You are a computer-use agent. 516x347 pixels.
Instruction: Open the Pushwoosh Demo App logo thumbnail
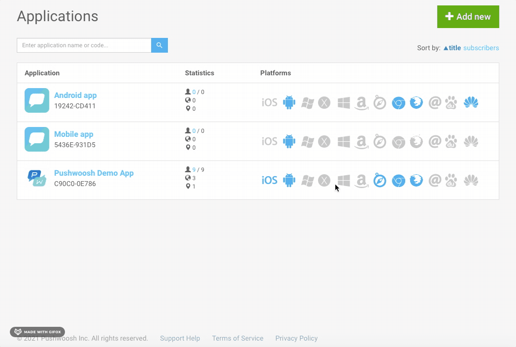click(37, 178)
